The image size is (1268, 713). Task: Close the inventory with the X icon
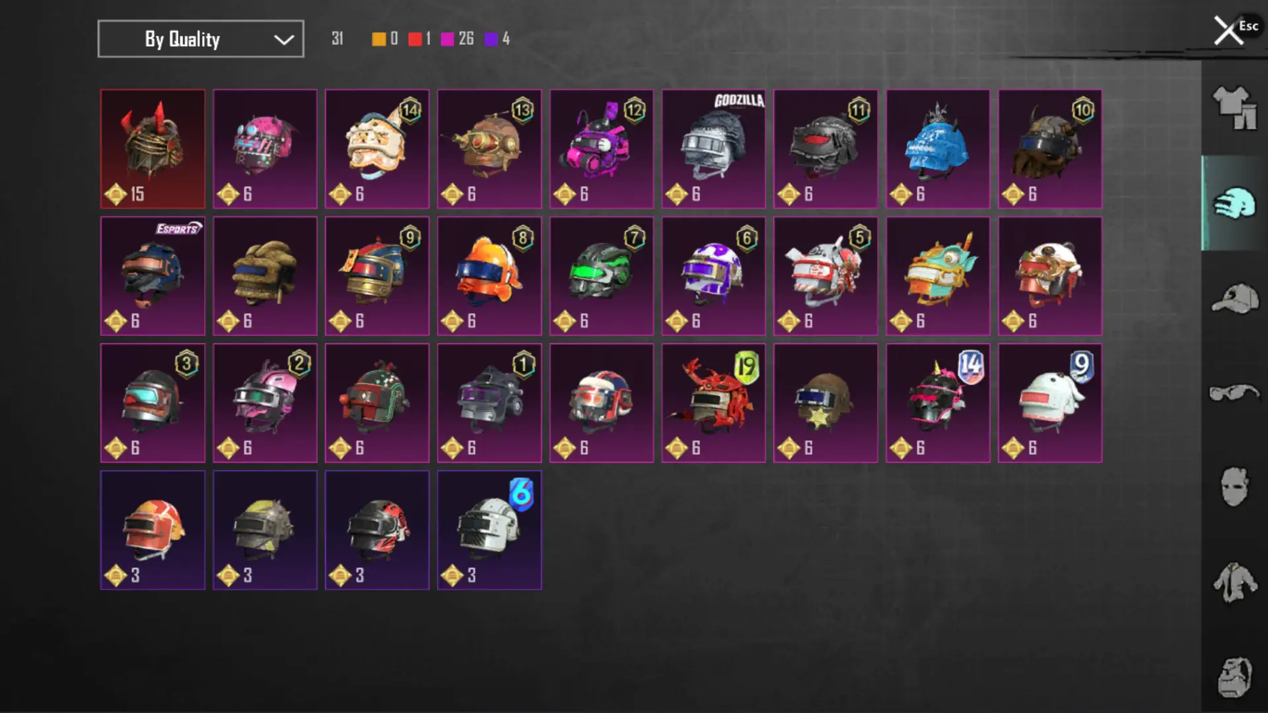click(1228, 31)
